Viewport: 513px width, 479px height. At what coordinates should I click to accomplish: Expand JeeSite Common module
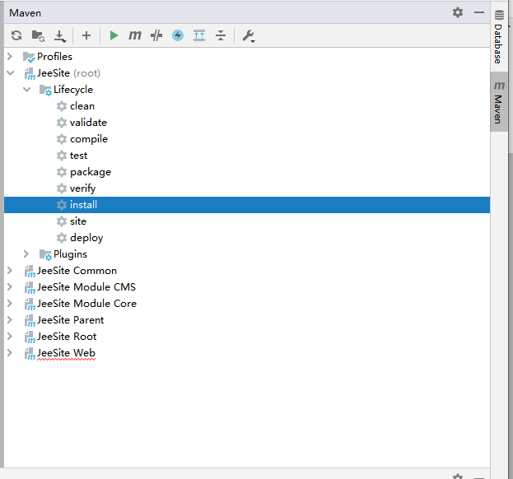10,271
